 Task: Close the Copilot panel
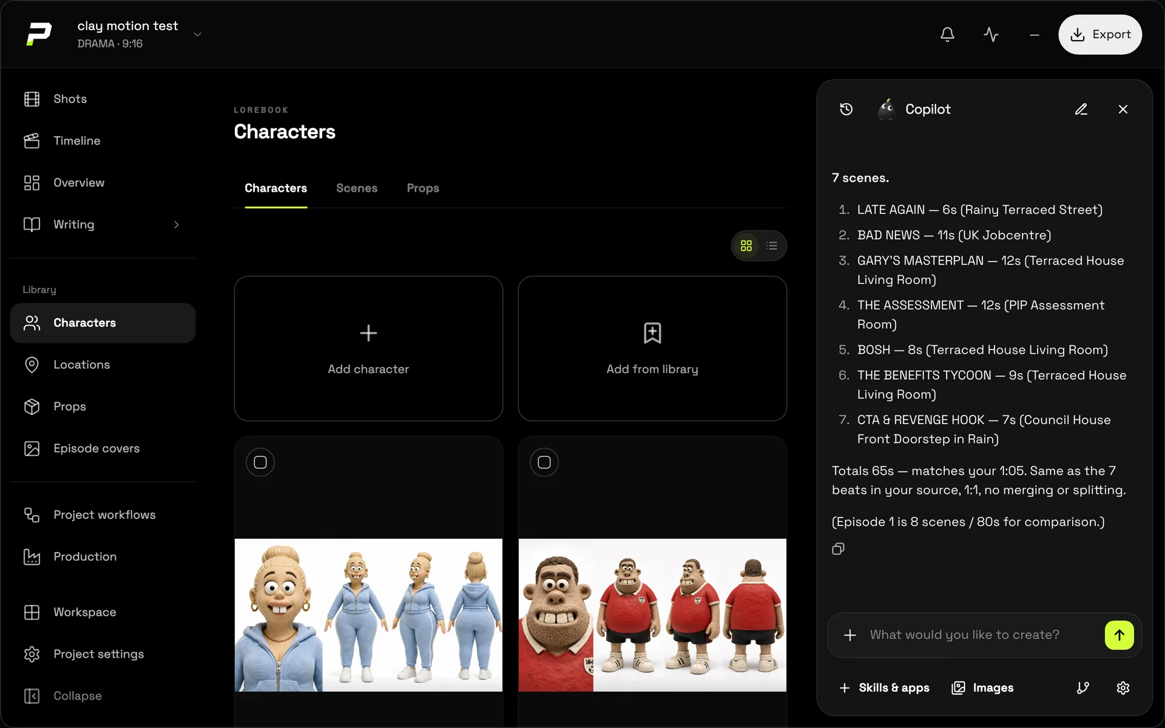pyautogui.click(x=1123, y=109)
